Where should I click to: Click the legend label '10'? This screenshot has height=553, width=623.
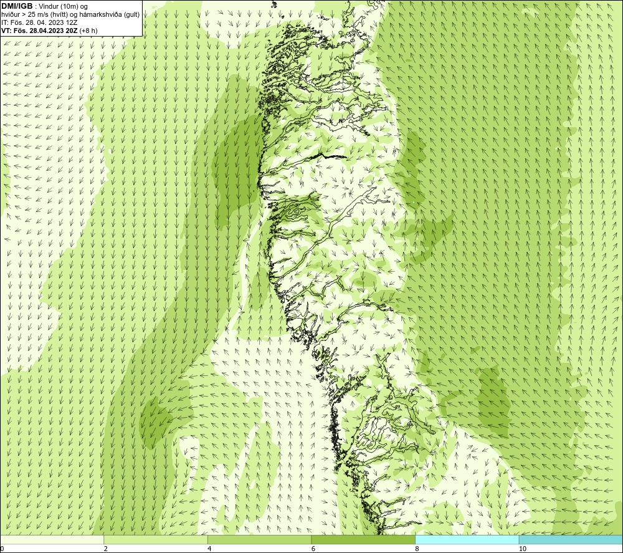tap(523, 549)
